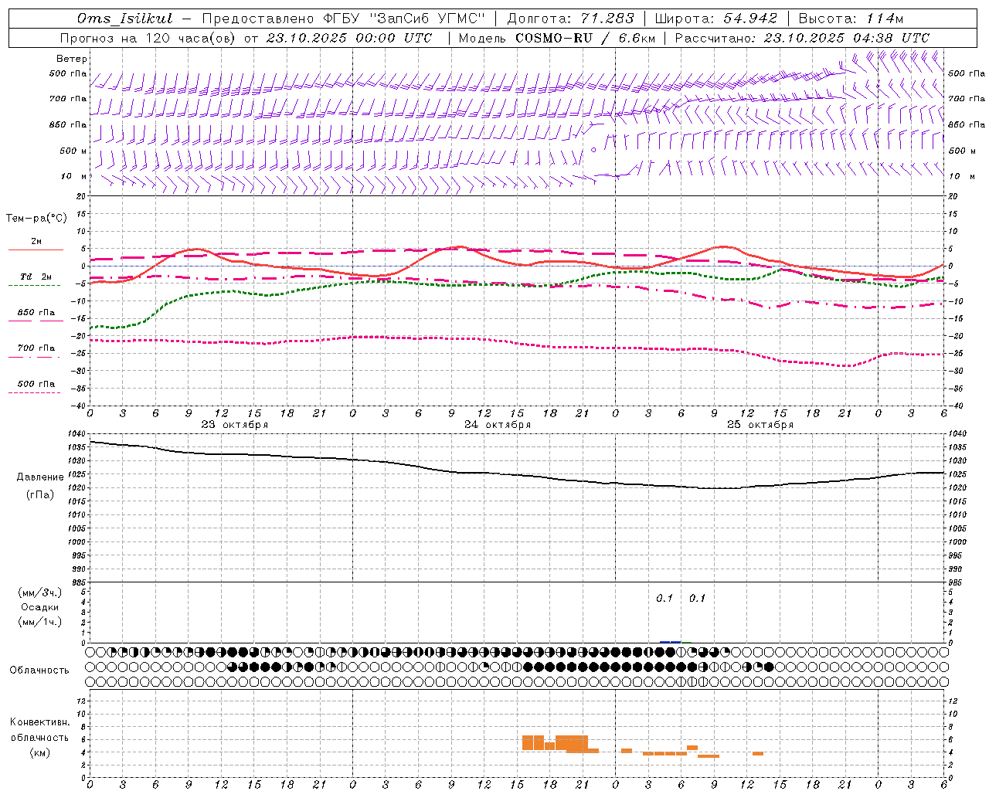Click the Модель COSMO-RU / 6.6км label
Screen dimensions: 989x791
(557, 38)
